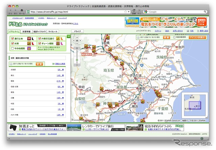Zoom out the map with minus button
216x150 pixels.
77,65
